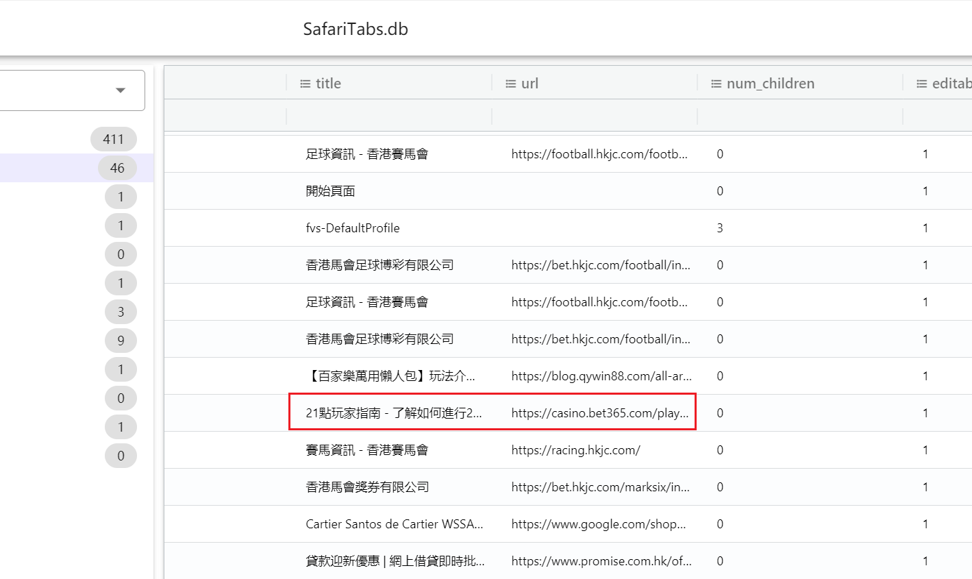Screen dimensions: 972x579
Task: Sort by the title column header
Action: (329, 84)
